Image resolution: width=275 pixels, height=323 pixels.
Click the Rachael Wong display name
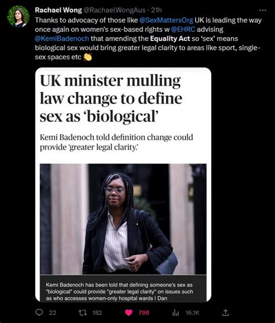click(58, 10)
